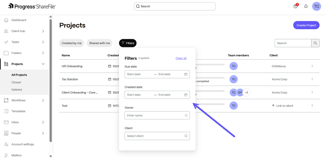Viewport: 326px width, 158px height.
Task: Open more options for Tax Solution row
Action: (x=312, y=79)
